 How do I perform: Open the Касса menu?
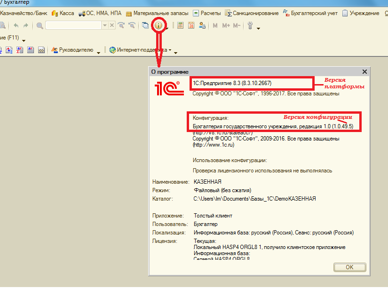click(x=63, y=13)
